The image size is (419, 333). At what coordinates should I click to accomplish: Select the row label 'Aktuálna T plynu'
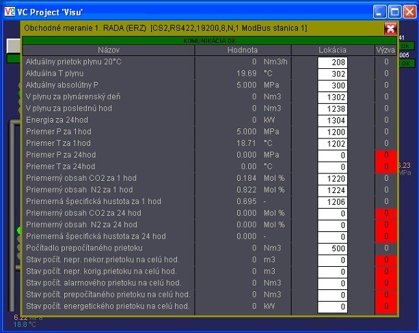(55, 74)
